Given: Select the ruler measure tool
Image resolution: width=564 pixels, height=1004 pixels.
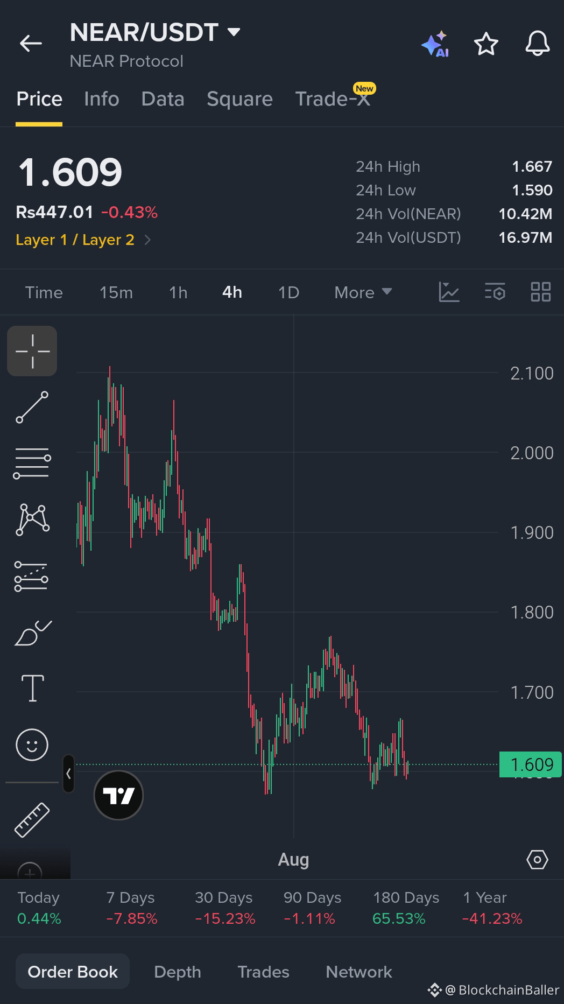Looking at the screenshot, I should coord(32,820).
